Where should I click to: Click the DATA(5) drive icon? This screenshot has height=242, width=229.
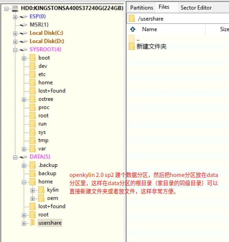coord(24,157)
